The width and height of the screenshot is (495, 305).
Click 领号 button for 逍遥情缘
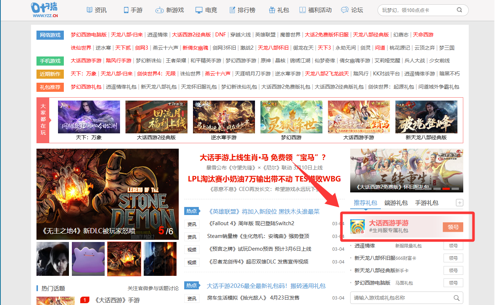point(453,246)
